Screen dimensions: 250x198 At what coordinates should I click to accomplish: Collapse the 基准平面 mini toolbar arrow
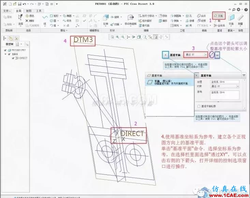(165, 55)
